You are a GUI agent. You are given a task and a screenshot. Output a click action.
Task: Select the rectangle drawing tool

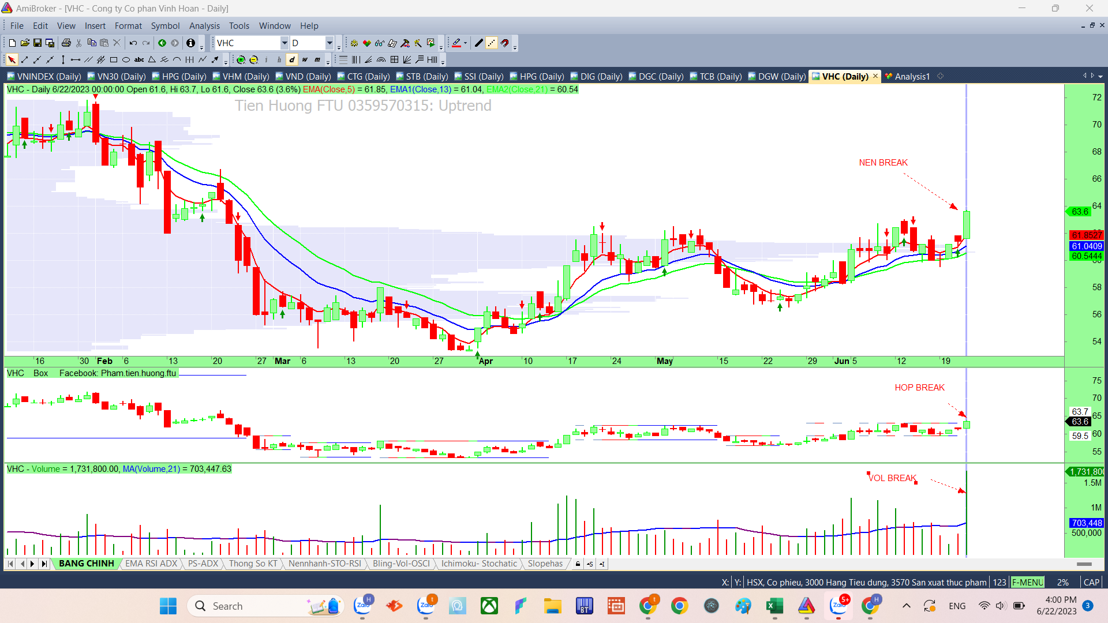[114, 59]
